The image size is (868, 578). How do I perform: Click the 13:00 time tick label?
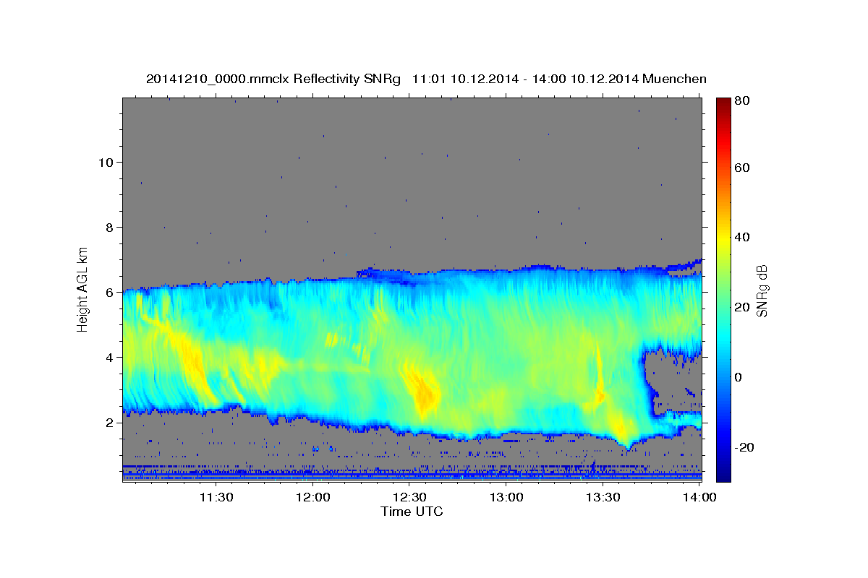pyautogui.click(x=506, y=498)
